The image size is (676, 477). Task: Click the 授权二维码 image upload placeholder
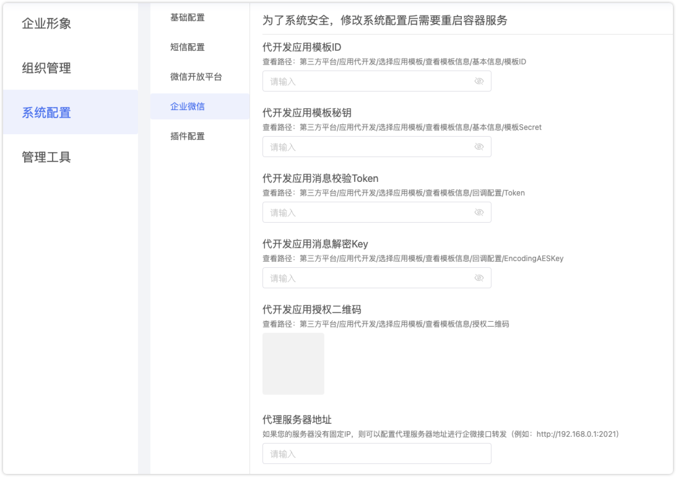pos(293,364)
